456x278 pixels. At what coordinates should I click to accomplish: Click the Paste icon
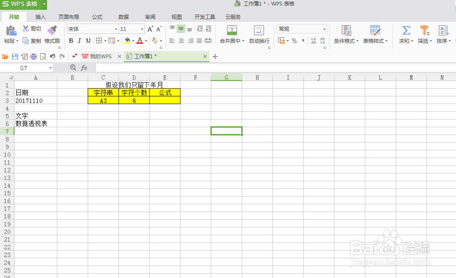coord(11,30)
